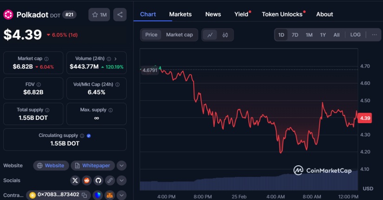Image resolution: width=383 pixels, height=200 pixels.
Task: Enable LOG scale on chart
Action: tap(355, 35)
